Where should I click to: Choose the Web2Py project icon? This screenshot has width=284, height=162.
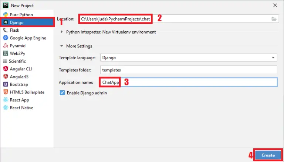(x=6, y=53)
